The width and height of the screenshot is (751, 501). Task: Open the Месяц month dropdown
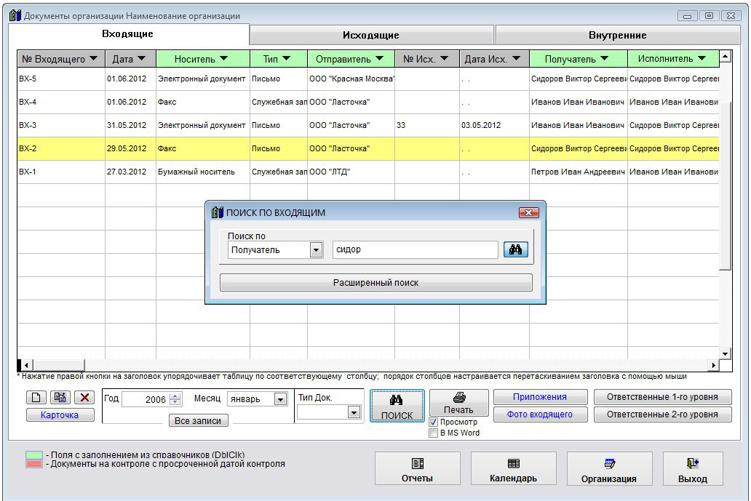click(x=280, y=399)
